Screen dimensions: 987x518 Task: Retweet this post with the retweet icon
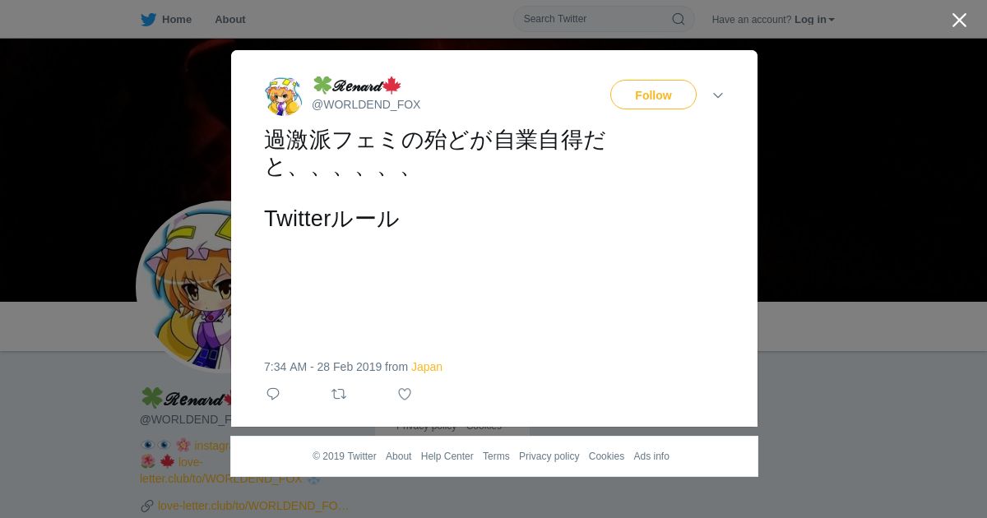(339, 394)
